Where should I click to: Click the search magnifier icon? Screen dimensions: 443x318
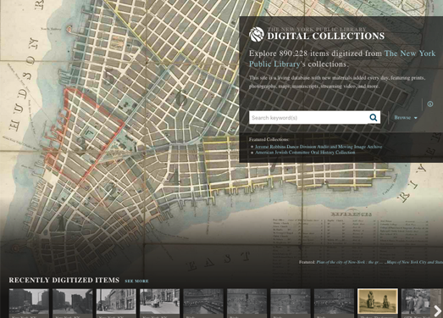[x=374, y=117]
